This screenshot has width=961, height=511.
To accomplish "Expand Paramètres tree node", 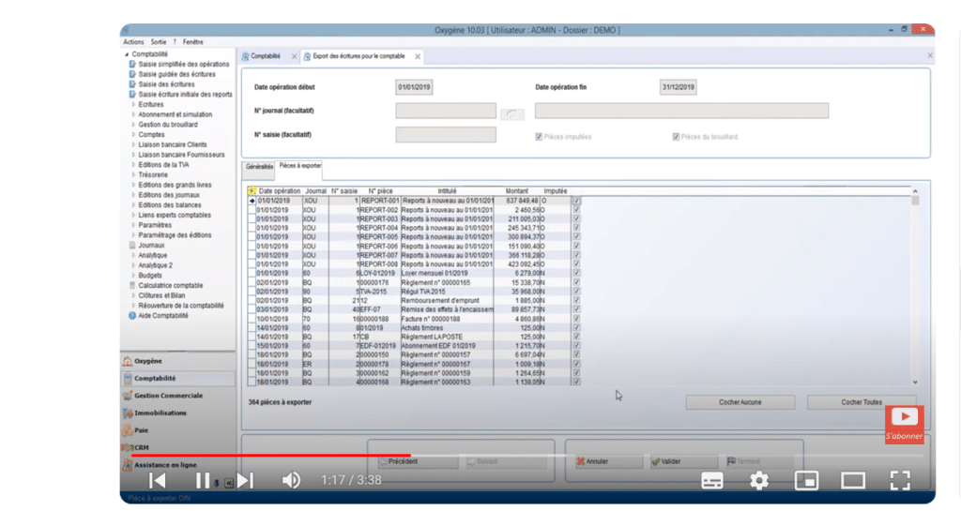I will pos(133,225).
